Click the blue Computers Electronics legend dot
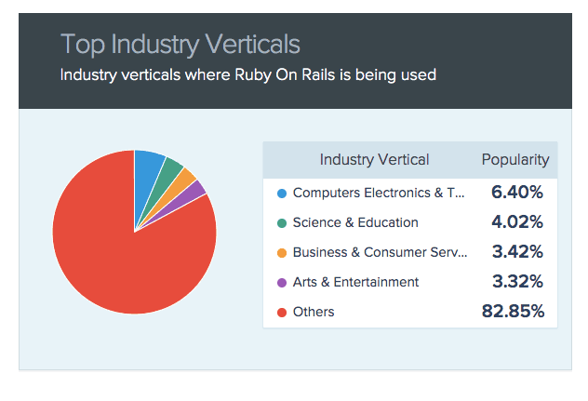Screen dimensions: 588x401 pos(282,194)
